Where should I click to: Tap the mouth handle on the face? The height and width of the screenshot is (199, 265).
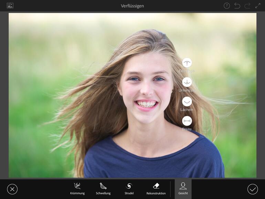pos(147,105)
